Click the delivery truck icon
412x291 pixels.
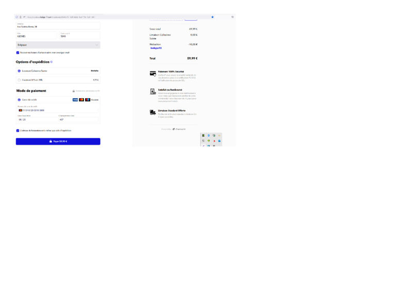(153, 112)
